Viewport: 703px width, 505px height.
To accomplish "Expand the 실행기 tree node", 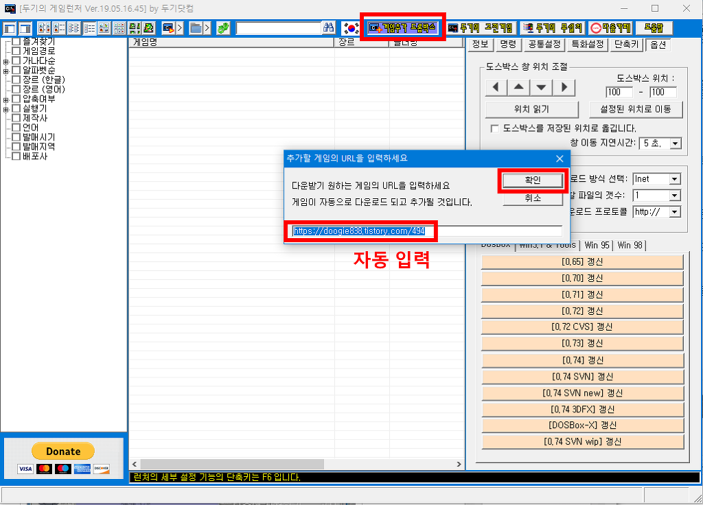I will [5, 109].
